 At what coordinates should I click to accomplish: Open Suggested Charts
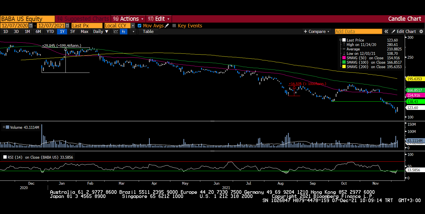coord(83,19)
